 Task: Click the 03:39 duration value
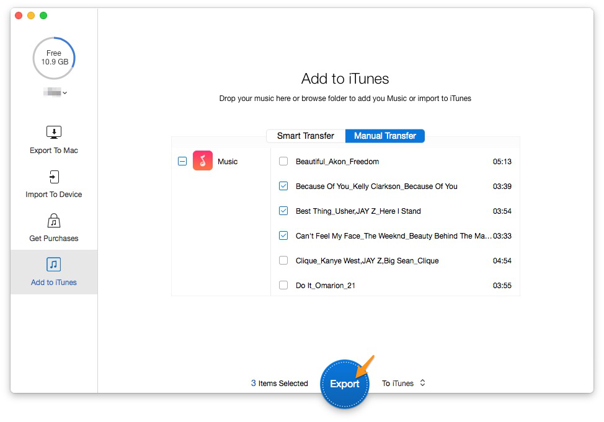point(502,187)
